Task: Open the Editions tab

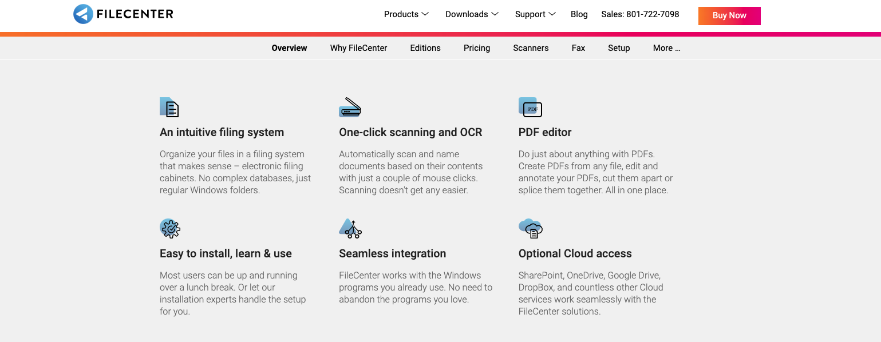Action: 425,48
